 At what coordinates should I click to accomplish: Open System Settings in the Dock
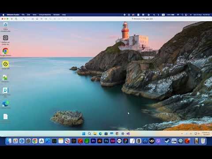tap(28, 141)
